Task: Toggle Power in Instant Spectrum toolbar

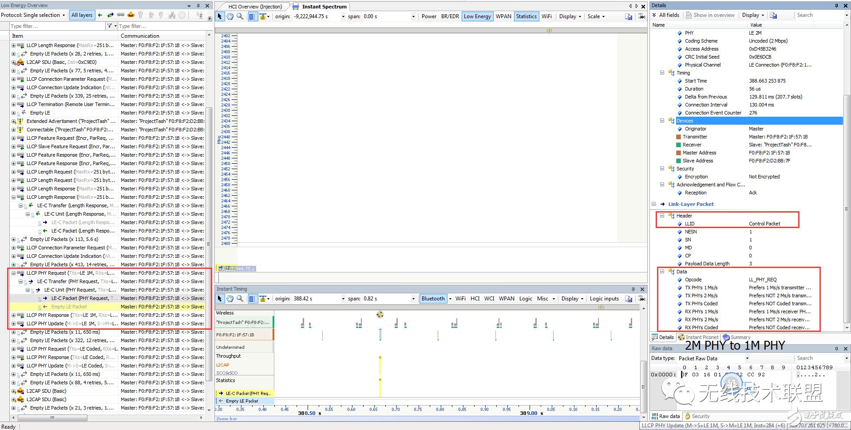Action: click(429, 16)
